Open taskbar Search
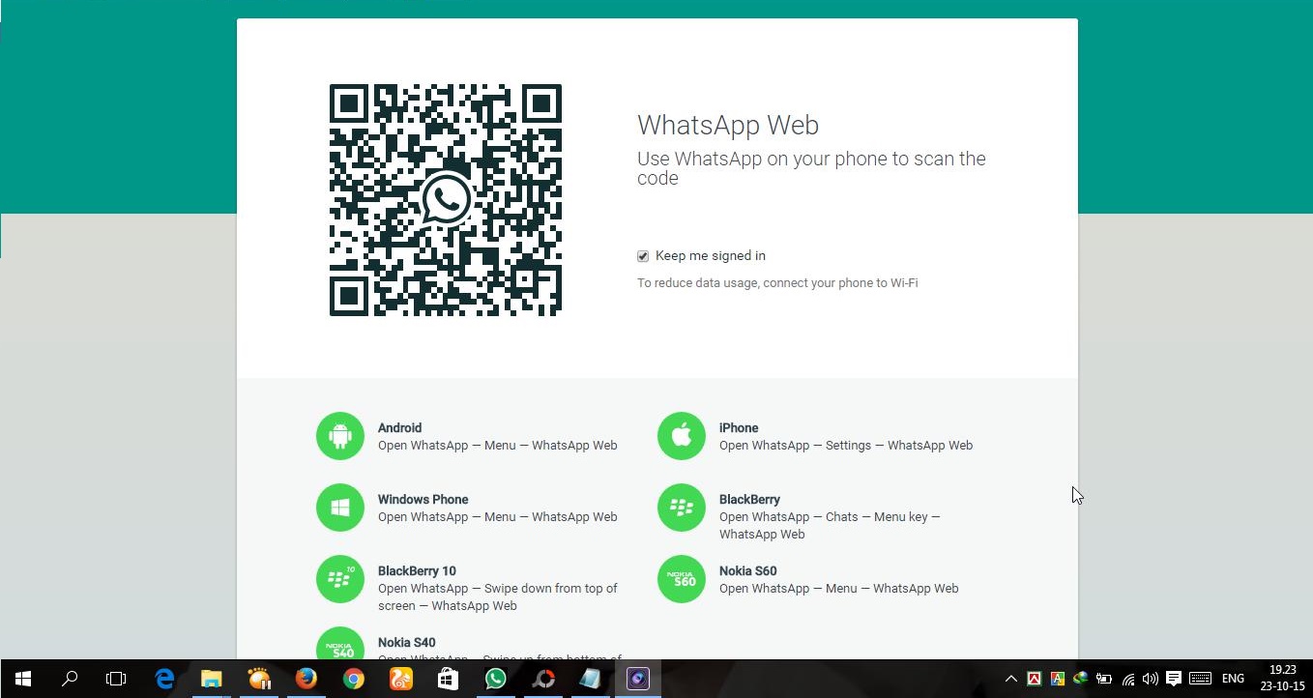 [x=70, y=679]
